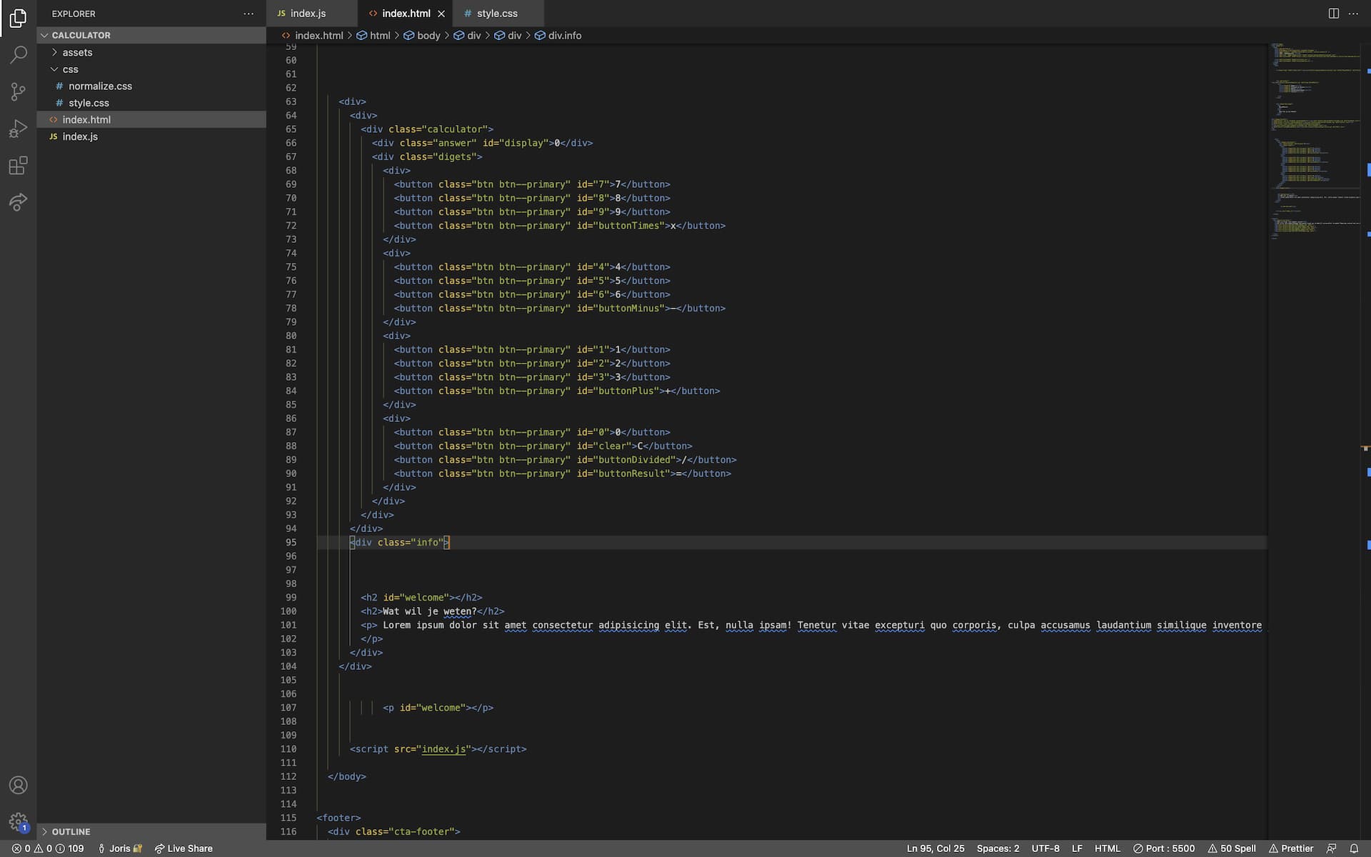The image size is (1371, 857).
Task: Switch to the index.js tab
Action: pos(308,14)
